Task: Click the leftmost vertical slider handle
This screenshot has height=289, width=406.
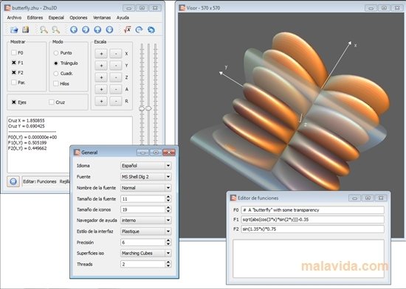Action: pyautogui.click(x=142, y=108)
